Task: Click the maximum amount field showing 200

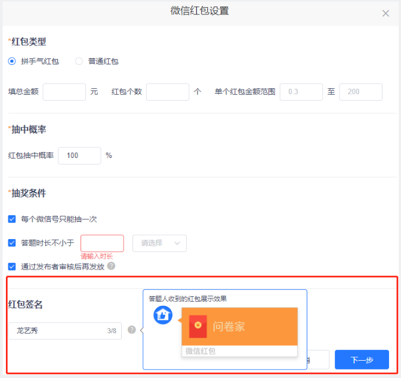Action: pyautogui.click(x=361, y=92)
